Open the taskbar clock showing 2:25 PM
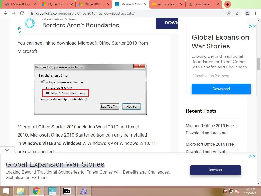 [x=250, y=191]
